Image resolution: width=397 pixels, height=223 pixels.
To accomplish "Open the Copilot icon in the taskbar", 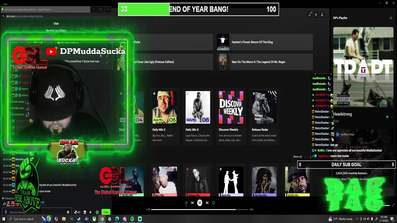I will 56,219.
